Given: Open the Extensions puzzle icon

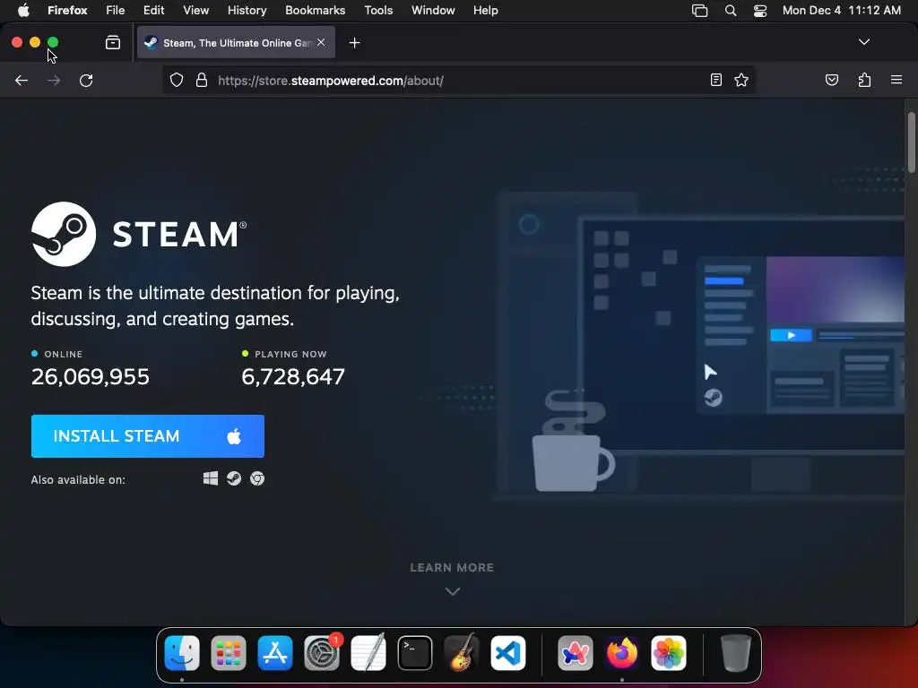Looking at the screenshot, I should (x=864, y=80).
